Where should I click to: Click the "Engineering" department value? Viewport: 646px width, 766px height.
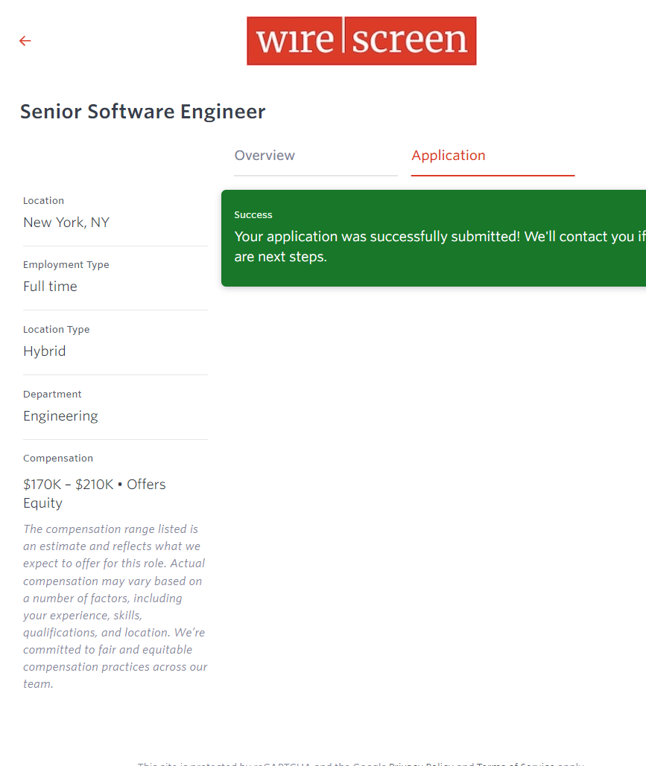[x=60, y=416]
